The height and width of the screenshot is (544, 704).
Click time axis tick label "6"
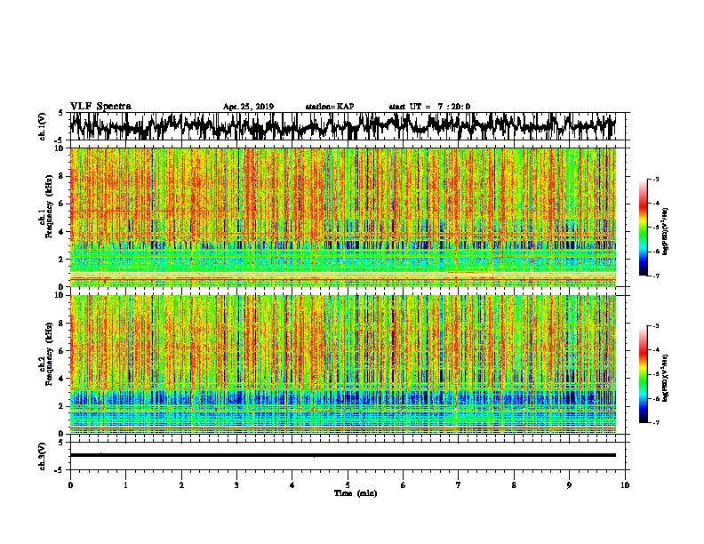pyautogui.click(x=404, y=485)
